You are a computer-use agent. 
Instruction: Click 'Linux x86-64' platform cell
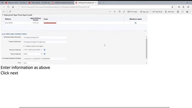pos(9,23)
